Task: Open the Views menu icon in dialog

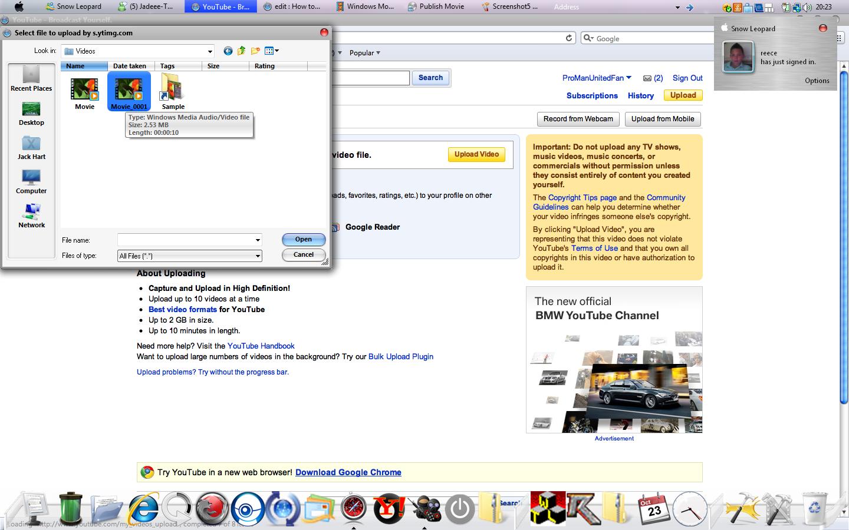Action: pos(272,51)
